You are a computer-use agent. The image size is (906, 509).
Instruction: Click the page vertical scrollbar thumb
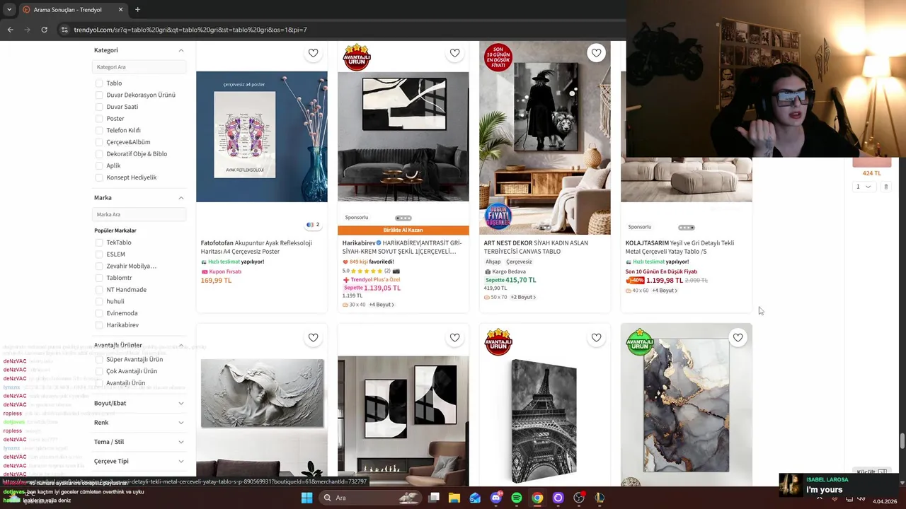pos(902,441)
